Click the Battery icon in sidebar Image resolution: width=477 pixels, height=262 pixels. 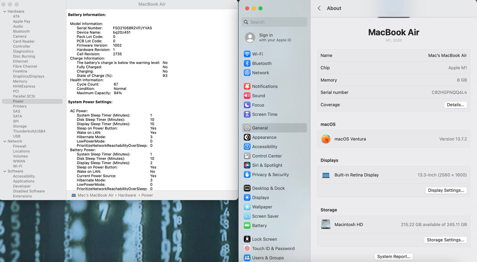coord(247,226)
